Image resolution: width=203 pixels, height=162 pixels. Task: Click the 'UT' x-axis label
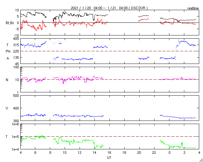coord(109,158)
